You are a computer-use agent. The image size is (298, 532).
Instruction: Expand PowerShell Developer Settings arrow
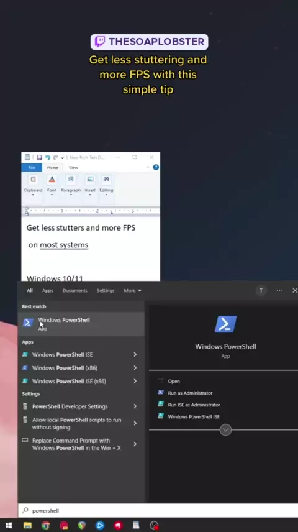point(135,406)
